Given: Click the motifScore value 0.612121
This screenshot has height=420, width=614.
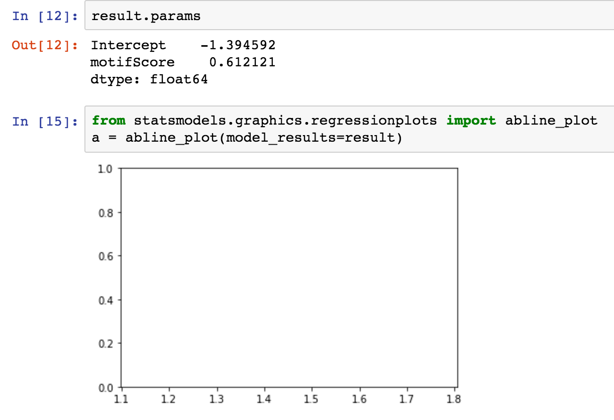Looking at the screenshot, I should click(x=242, y=62).
